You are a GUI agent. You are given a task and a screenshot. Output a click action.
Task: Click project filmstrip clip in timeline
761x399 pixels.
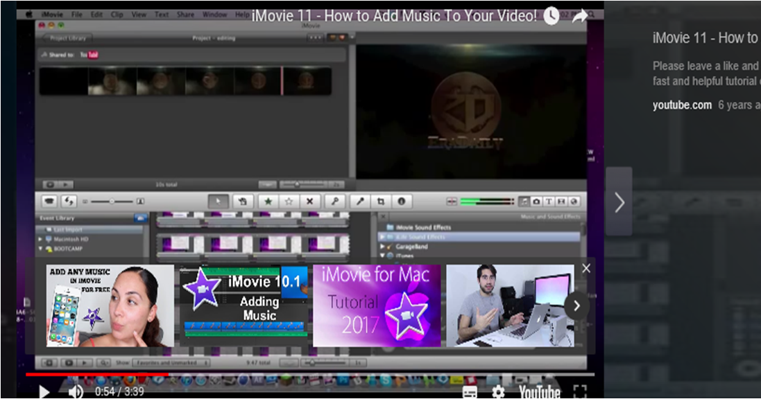[x=185, y=81]
